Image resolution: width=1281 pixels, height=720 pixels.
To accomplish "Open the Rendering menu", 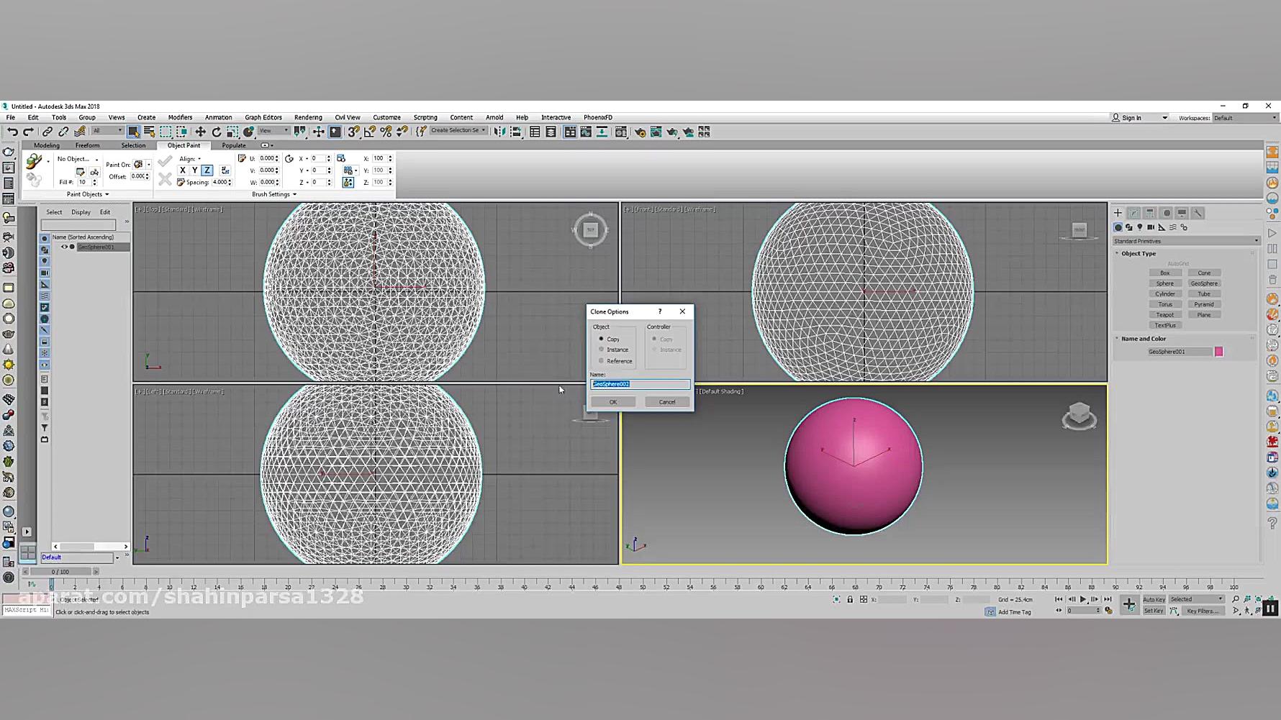I will (x=307, y=117).
